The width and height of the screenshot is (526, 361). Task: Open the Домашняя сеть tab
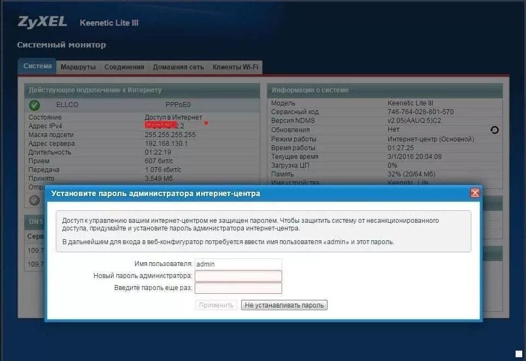(x=178, y=67)
